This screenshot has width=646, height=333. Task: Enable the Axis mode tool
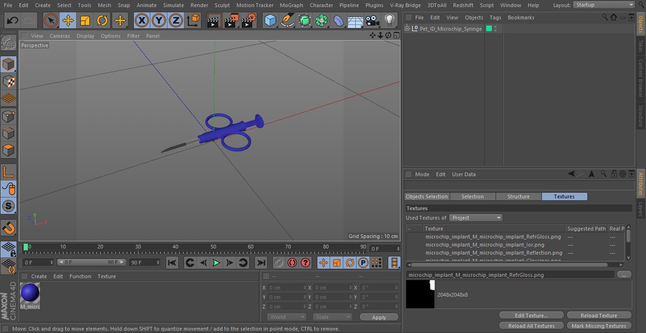coord(9,172)
